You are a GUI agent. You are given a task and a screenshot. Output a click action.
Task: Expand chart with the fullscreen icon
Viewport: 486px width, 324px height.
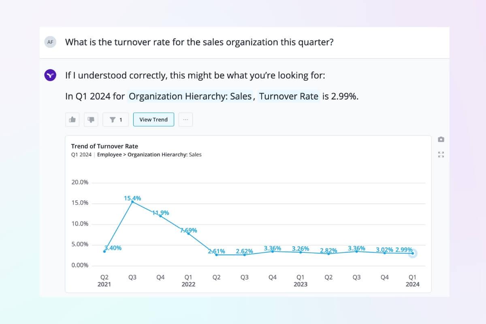tap(441, 154)
